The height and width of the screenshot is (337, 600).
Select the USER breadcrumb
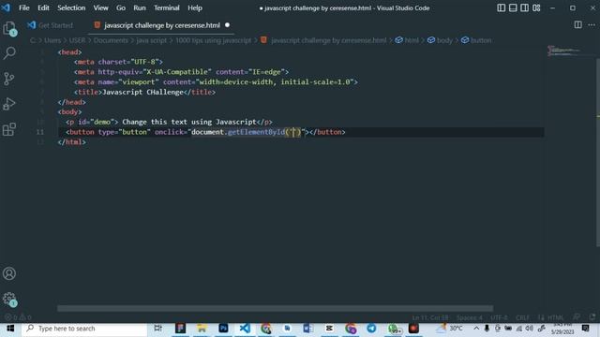[77, 40]
